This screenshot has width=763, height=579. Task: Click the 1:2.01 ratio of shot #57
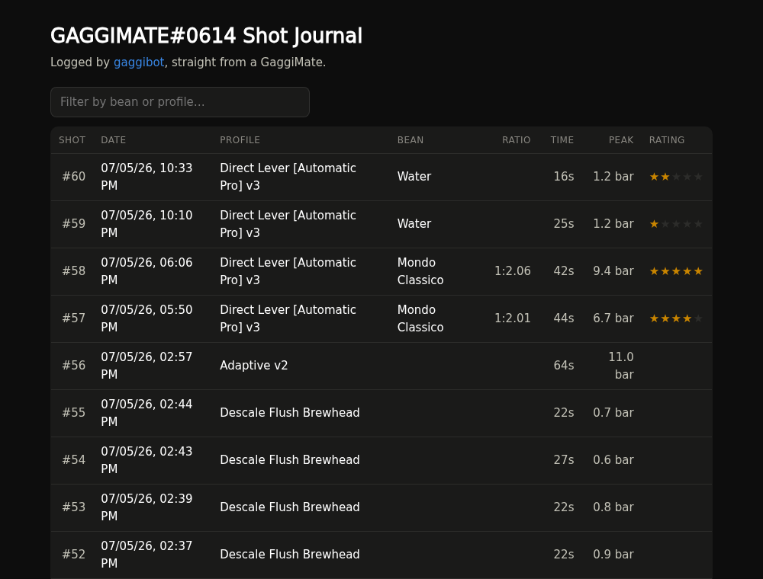click(513, 318)
